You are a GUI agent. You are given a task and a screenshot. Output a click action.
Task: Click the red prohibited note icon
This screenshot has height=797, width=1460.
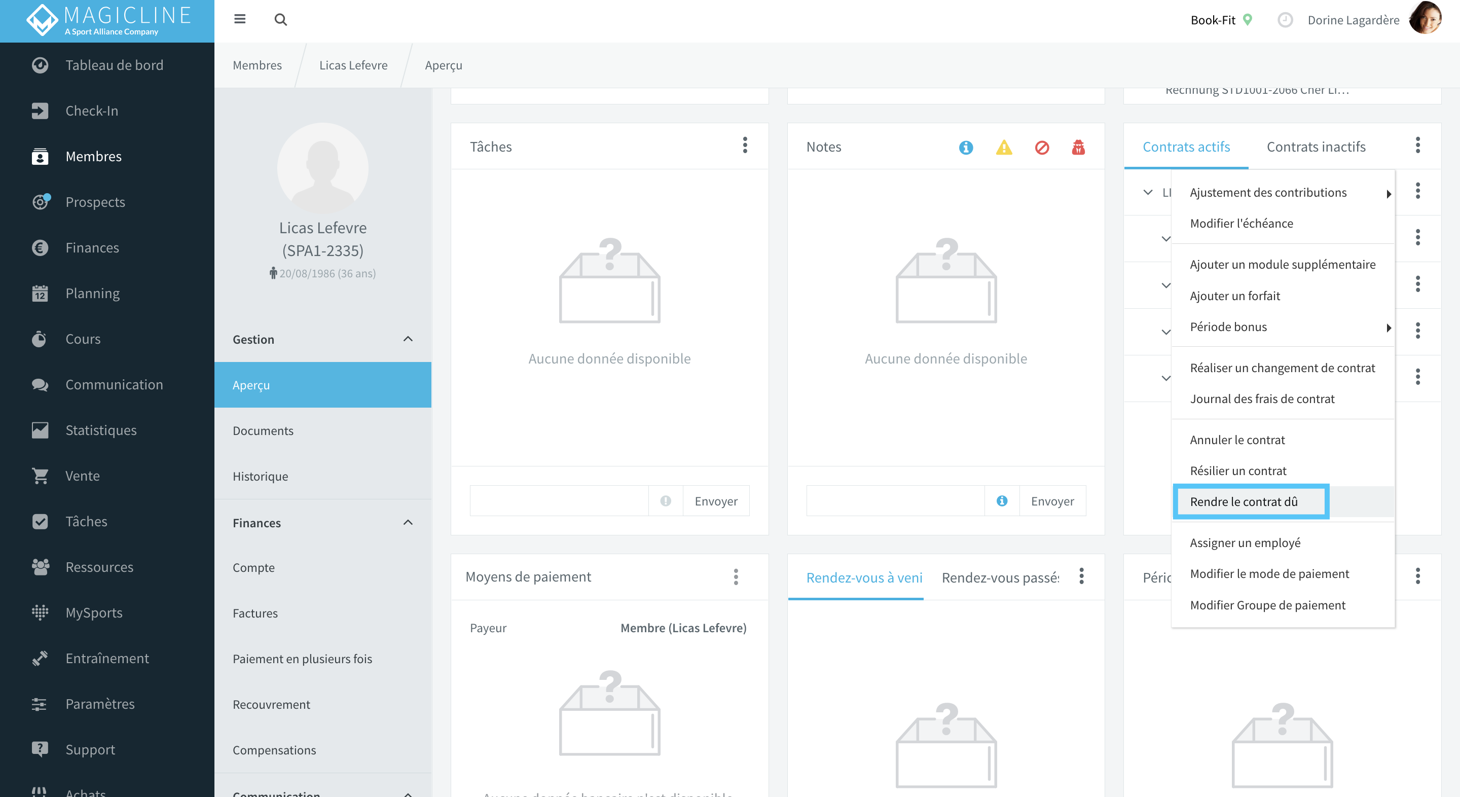pyautogui.click(x=1042, y=148)
